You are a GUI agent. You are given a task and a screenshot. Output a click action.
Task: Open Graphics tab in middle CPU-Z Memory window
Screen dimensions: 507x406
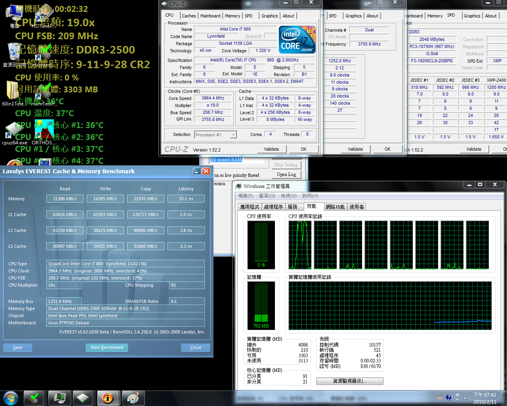click(x=353, y=16)
